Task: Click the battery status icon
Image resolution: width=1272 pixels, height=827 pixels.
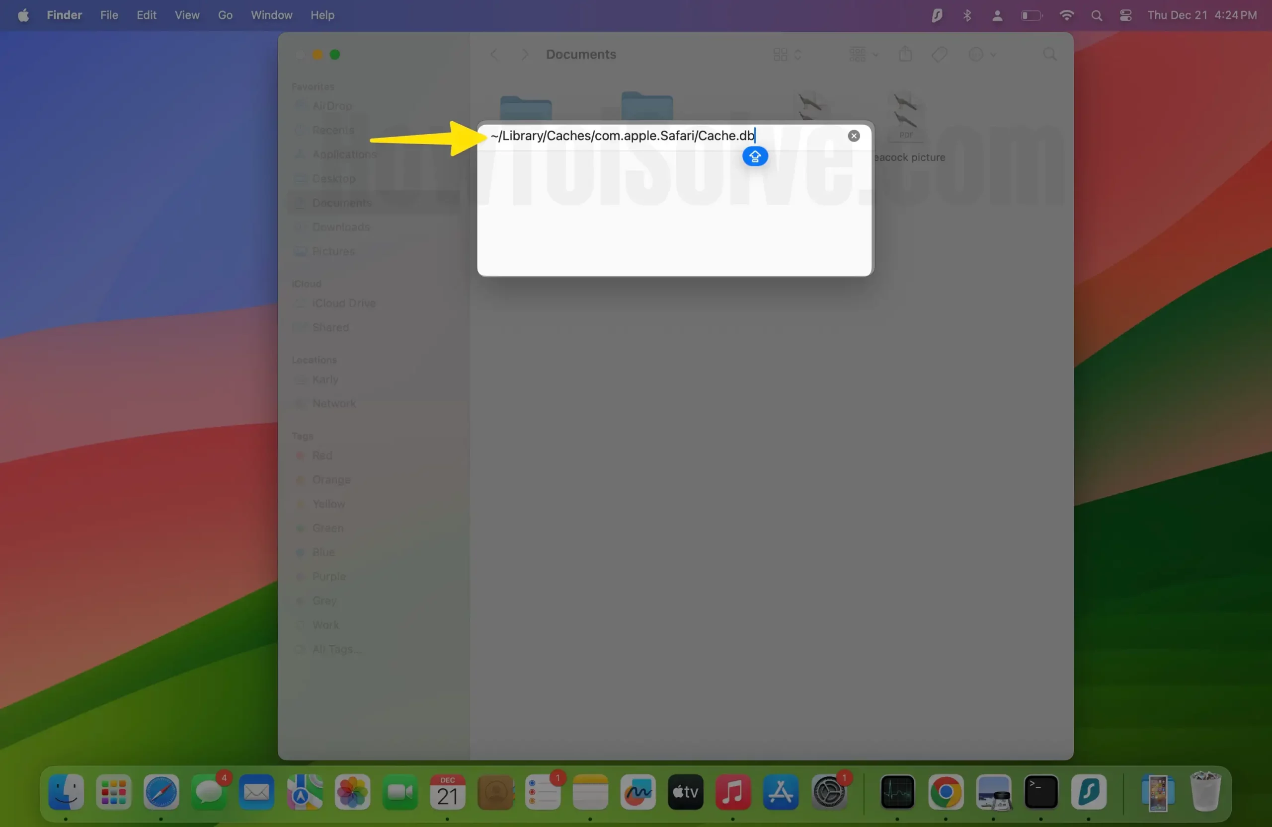Action: click(1031, 15)
